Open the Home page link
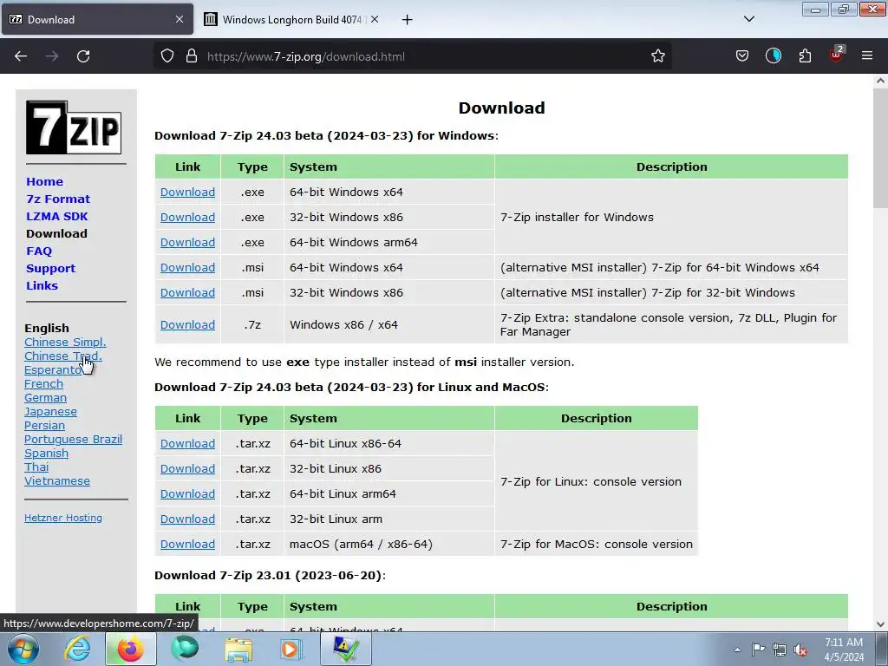The height and width of the screenshot is (666, 888). 44,182
